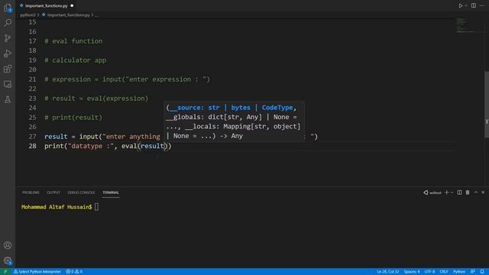Open the Remote Explorer view
The height and width of the screenshot is (275, 489).
pyautogui.click(x=8, y=84)
